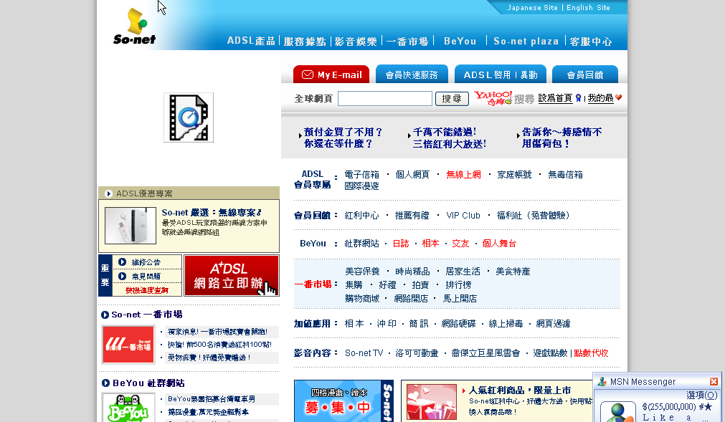This screenshot has height=422, width=725.
Task: Open the 裝機進度查詢 link
Action: click(146, 290)
